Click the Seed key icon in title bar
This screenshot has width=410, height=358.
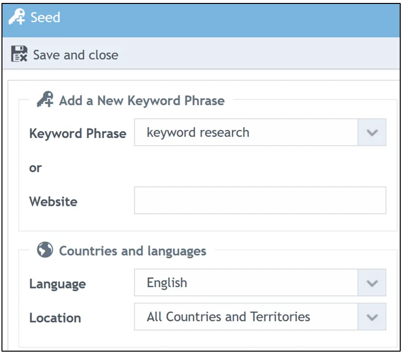17,18
